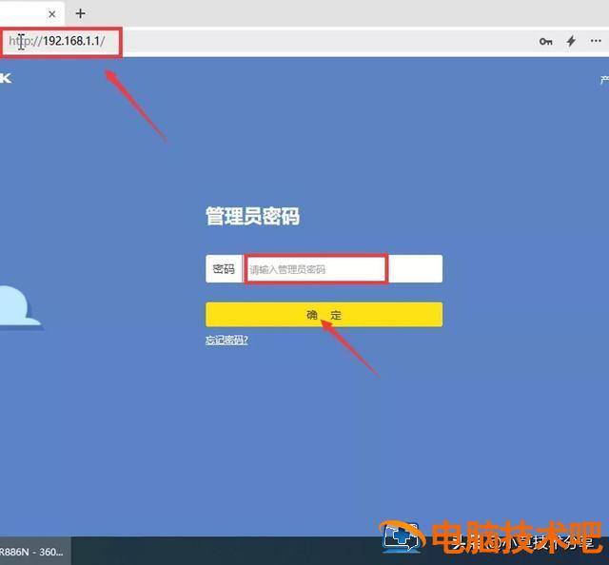Select the R886N - 360 taskbar item
The height and width of the screenshot is (565, 609).
pyautogui.click(x=35, y=551)
